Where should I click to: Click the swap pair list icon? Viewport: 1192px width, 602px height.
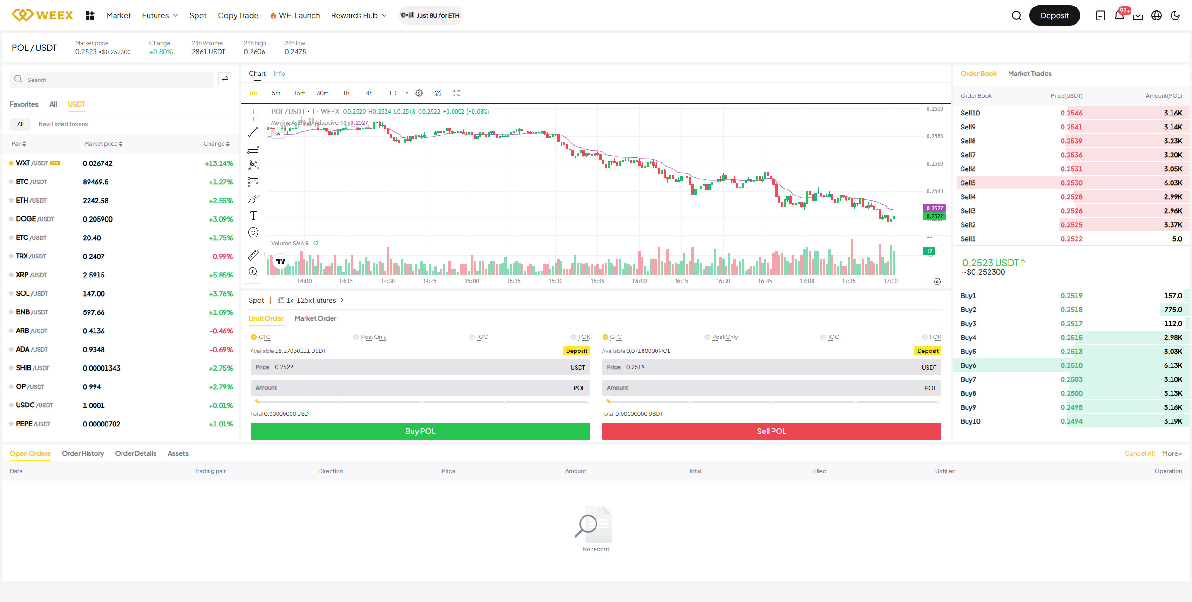tap(225, 79)
